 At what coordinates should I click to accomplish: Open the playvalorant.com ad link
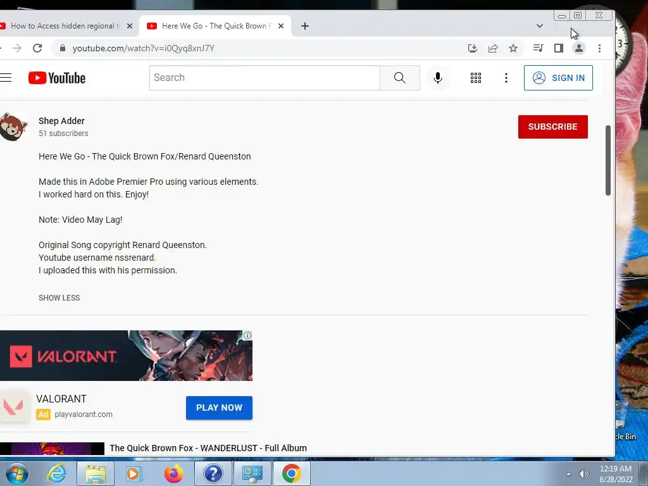pyautogui.click(x=84, y=414)
